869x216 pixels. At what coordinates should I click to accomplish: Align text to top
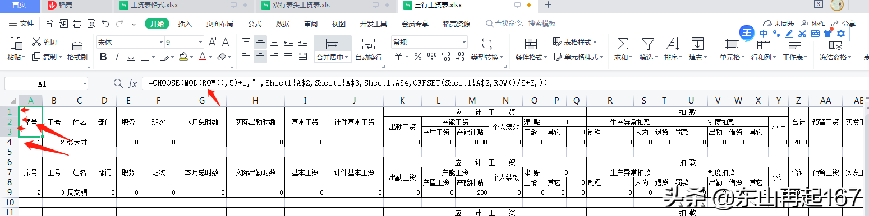click(x=246, y=42)
